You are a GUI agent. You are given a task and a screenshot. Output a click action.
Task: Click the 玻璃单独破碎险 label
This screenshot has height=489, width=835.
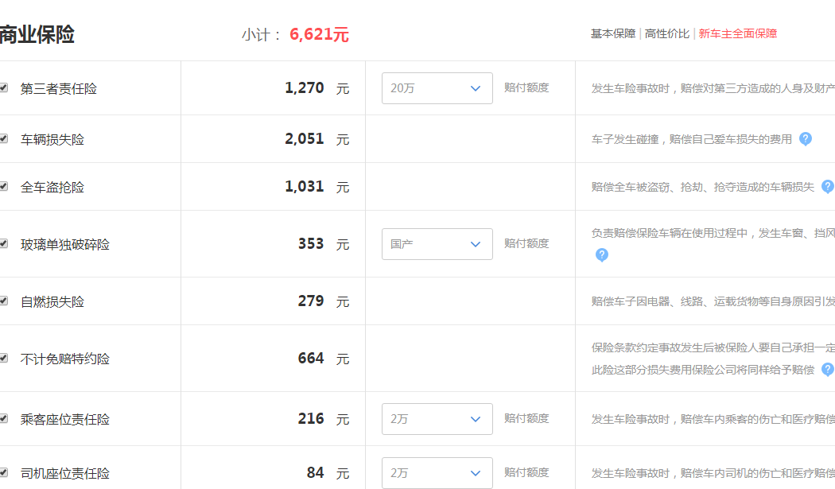[65, 245]
